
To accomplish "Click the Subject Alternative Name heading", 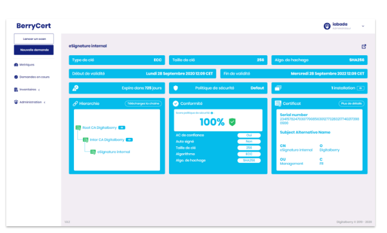I will (x=305, y=132).
